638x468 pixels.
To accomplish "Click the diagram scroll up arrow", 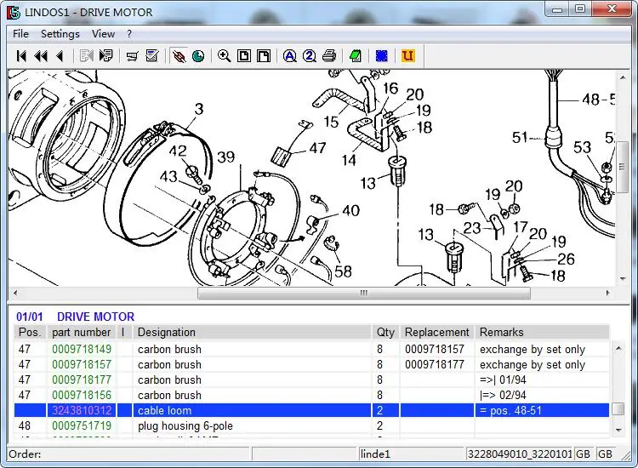I will click(x=623, y=77).
